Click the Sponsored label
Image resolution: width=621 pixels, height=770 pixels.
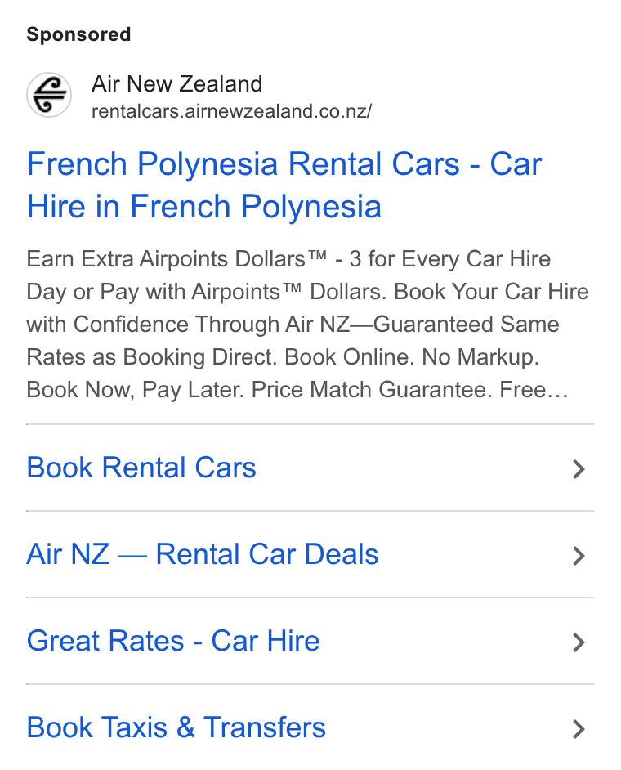tap(78, 34)
